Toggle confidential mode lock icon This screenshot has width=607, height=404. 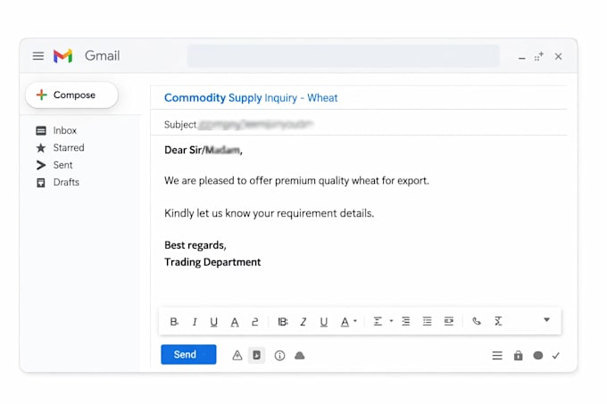(x=518, y=355)
